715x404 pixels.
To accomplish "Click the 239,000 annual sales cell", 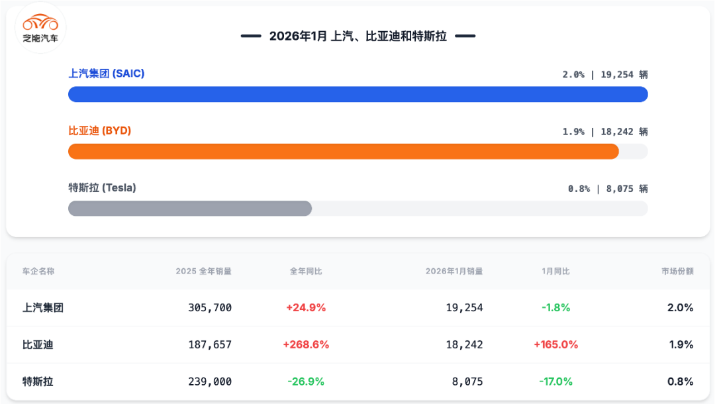I will tap(210, 381).
